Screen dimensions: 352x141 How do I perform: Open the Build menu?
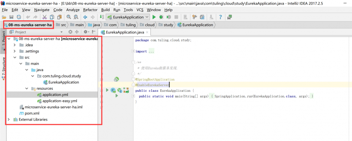pyautogui.click(x=105, y=10)
